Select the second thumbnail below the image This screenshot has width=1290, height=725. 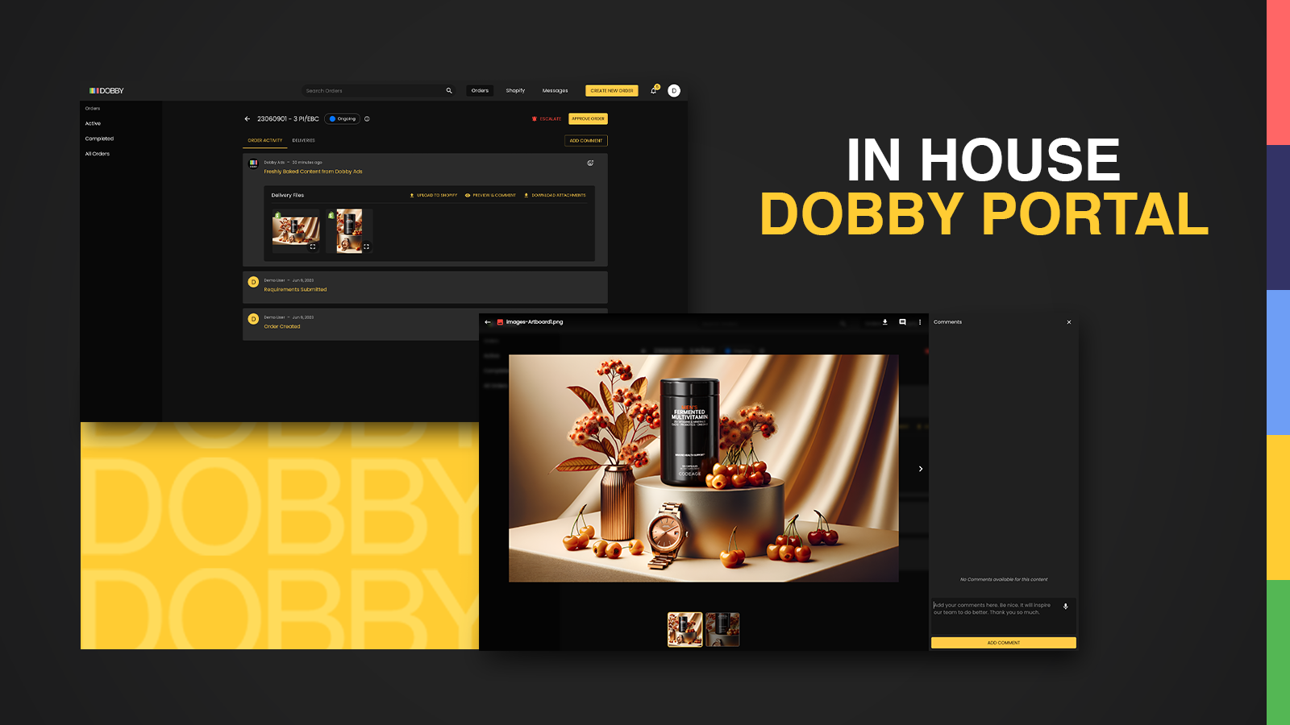(x=723, y=628)
